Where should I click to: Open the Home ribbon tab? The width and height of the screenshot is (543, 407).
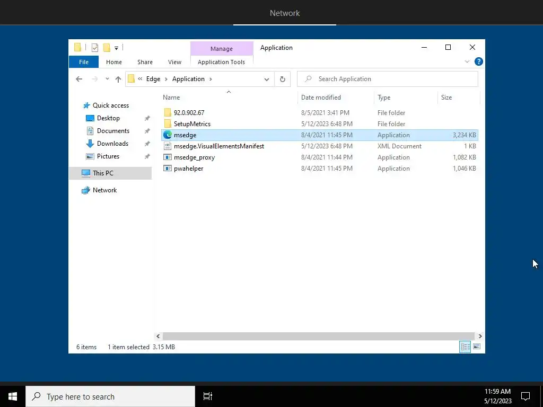click(114, 62)
